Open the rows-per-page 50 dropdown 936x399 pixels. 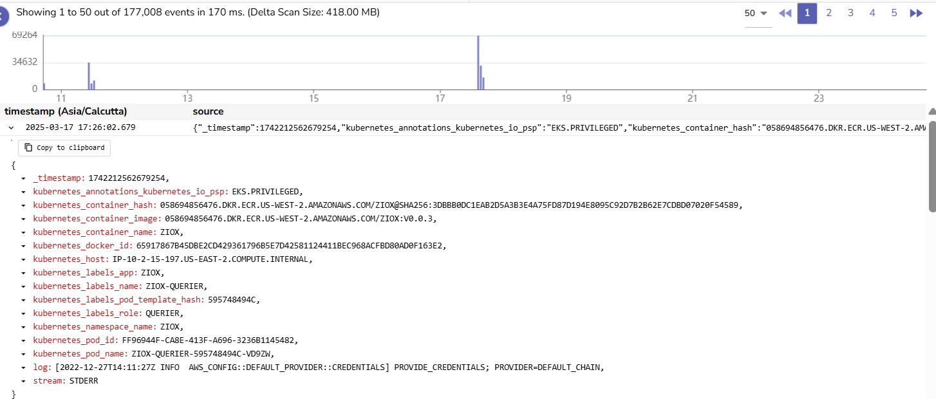755,13
